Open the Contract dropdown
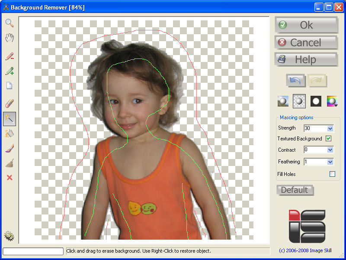The image size is (346, 260). pos(330,149)
